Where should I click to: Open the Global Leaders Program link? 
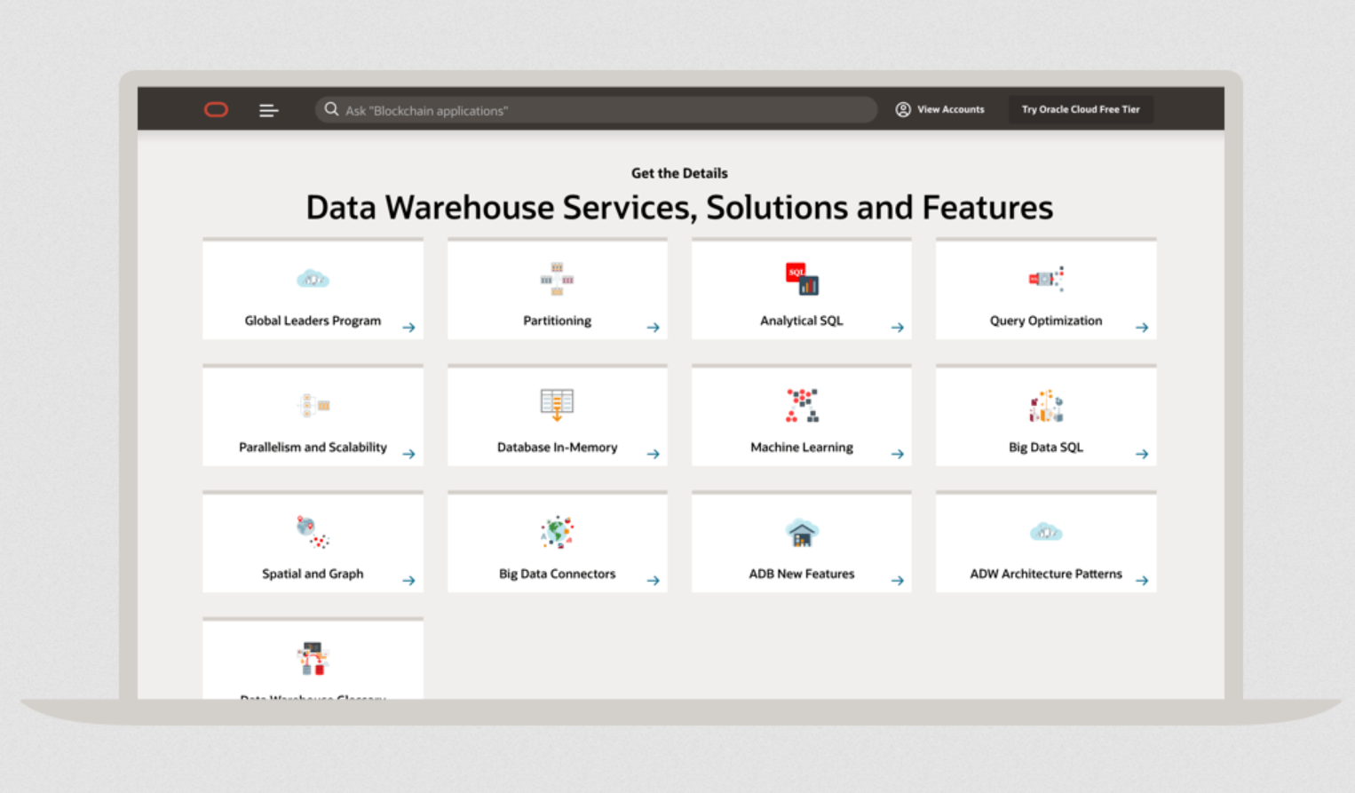tap(313, 321)
